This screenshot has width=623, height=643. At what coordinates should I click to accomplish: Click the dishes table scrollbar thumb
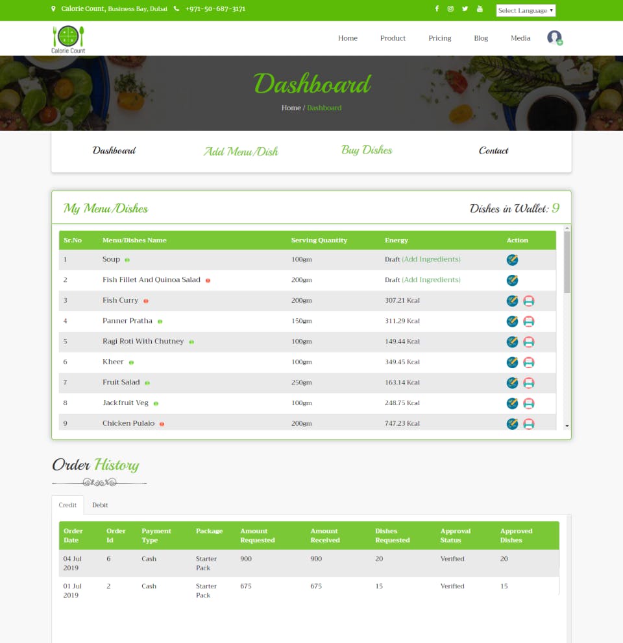coord(567,262)
